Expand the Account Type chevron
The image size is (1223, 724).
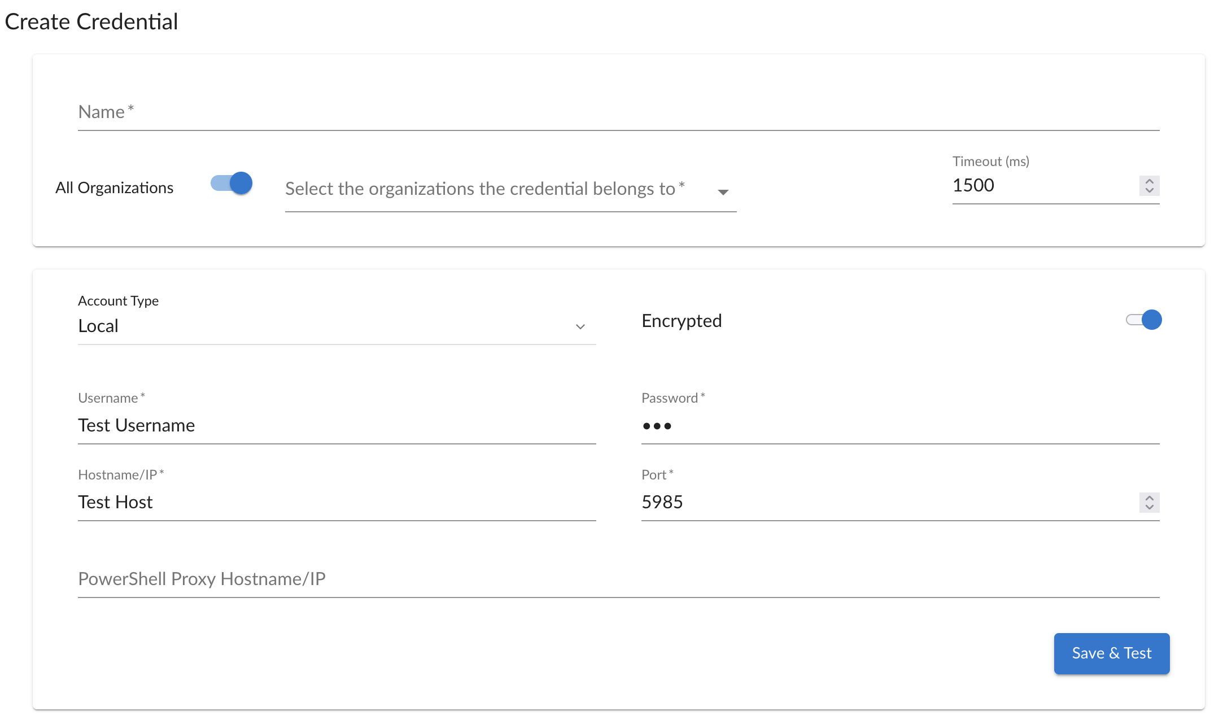tap(580, 327)
